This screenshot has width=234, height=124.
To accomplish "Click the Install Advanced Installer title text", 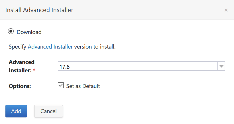I will (39, 10).
